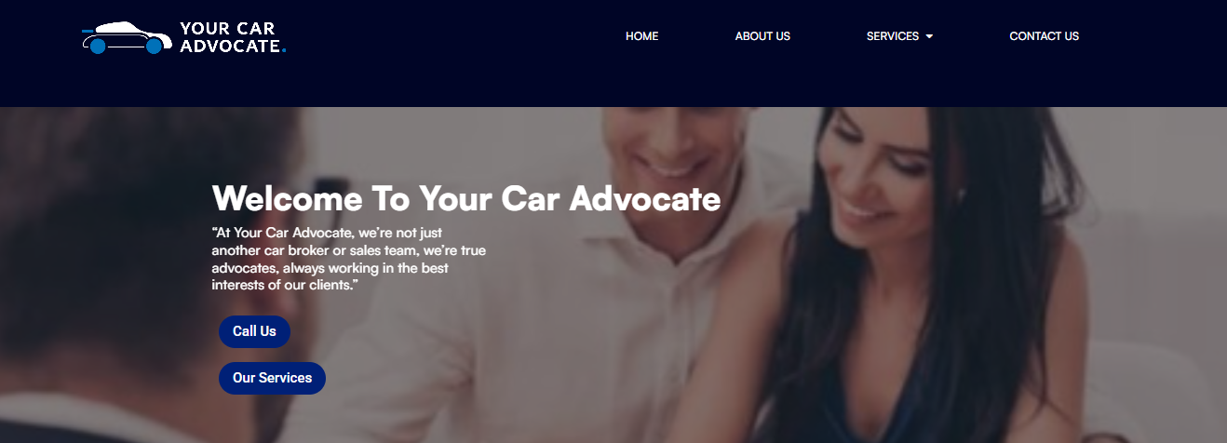1227x443 pixels.
Task: Click the Welcome To Your Car Advocate heading
Action: (466, 198)
